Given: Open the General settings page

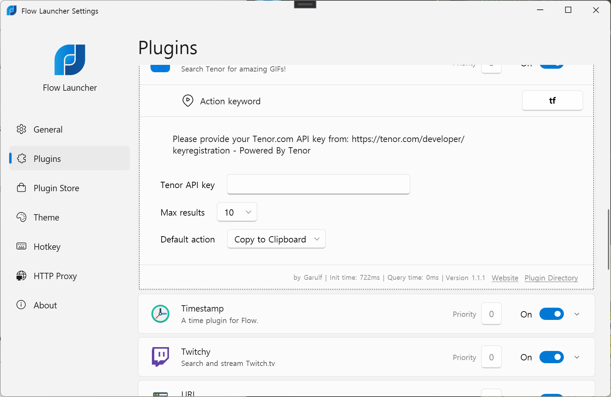Looking at the screenshot, I should (69, 129).
